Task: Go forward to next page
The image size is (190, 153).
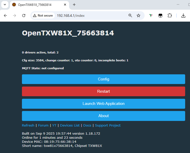Action: [15, 16]
